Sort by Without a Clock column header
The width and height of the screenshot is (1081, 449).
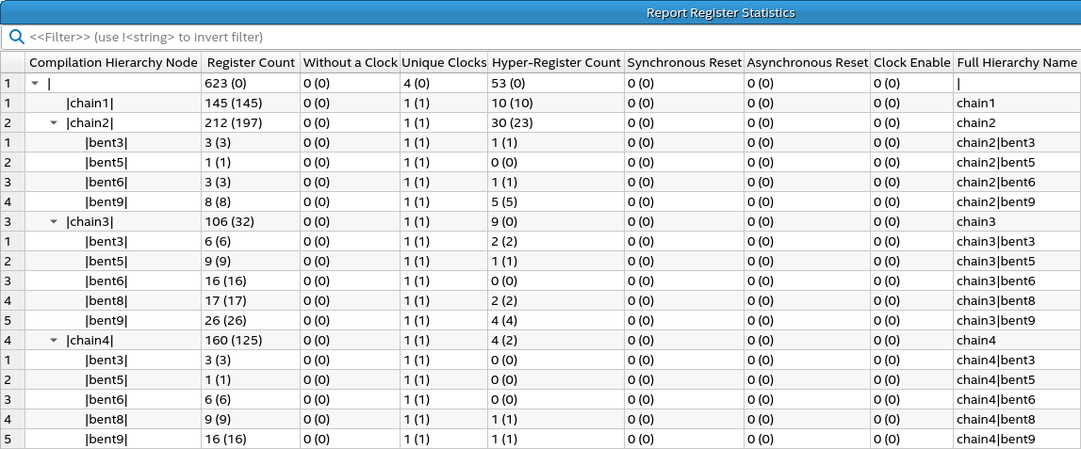(351, 62)
